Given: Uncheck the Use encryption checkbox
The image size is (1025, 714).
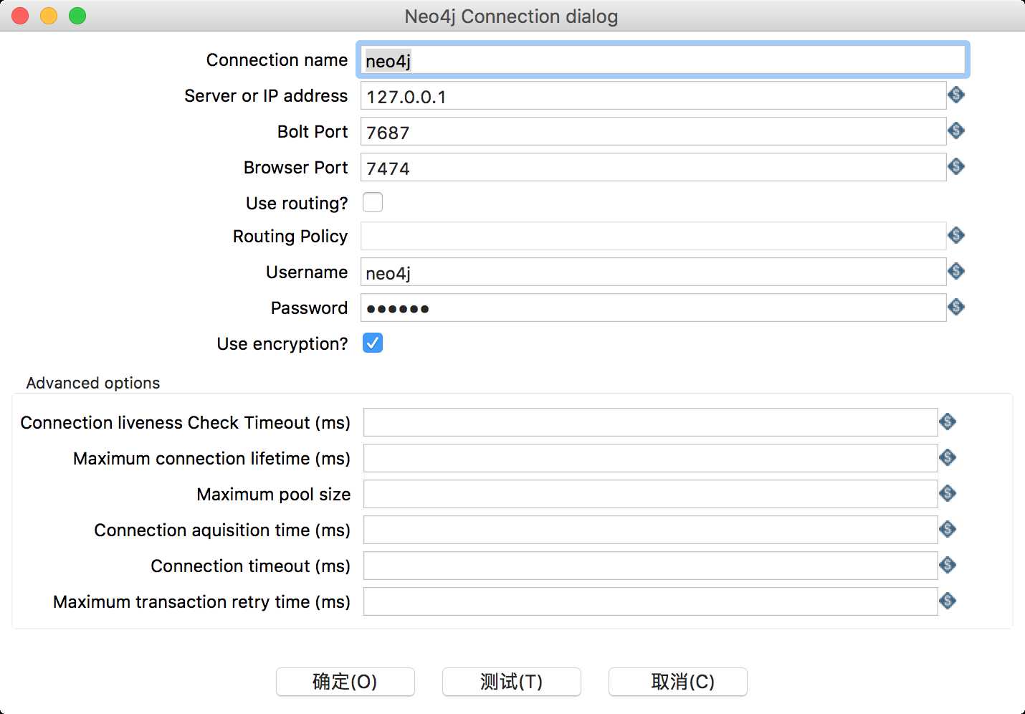Looking at the screenshot, I should (373, 343).
